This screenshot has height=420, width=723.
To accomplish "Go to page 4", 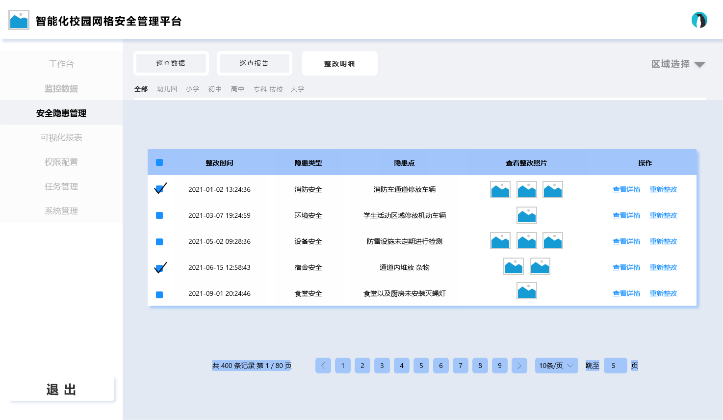I will (x=402, y=366).
